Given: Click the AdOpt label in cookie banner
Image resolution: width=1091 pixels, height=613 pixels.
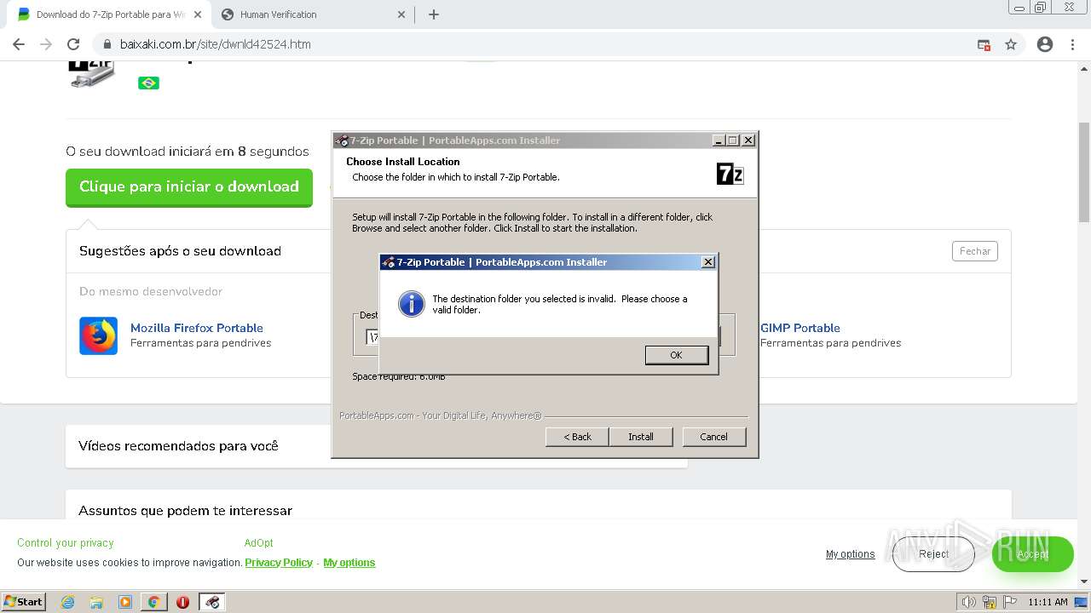Looking at the screenshot, I should [x=259, y=543].
